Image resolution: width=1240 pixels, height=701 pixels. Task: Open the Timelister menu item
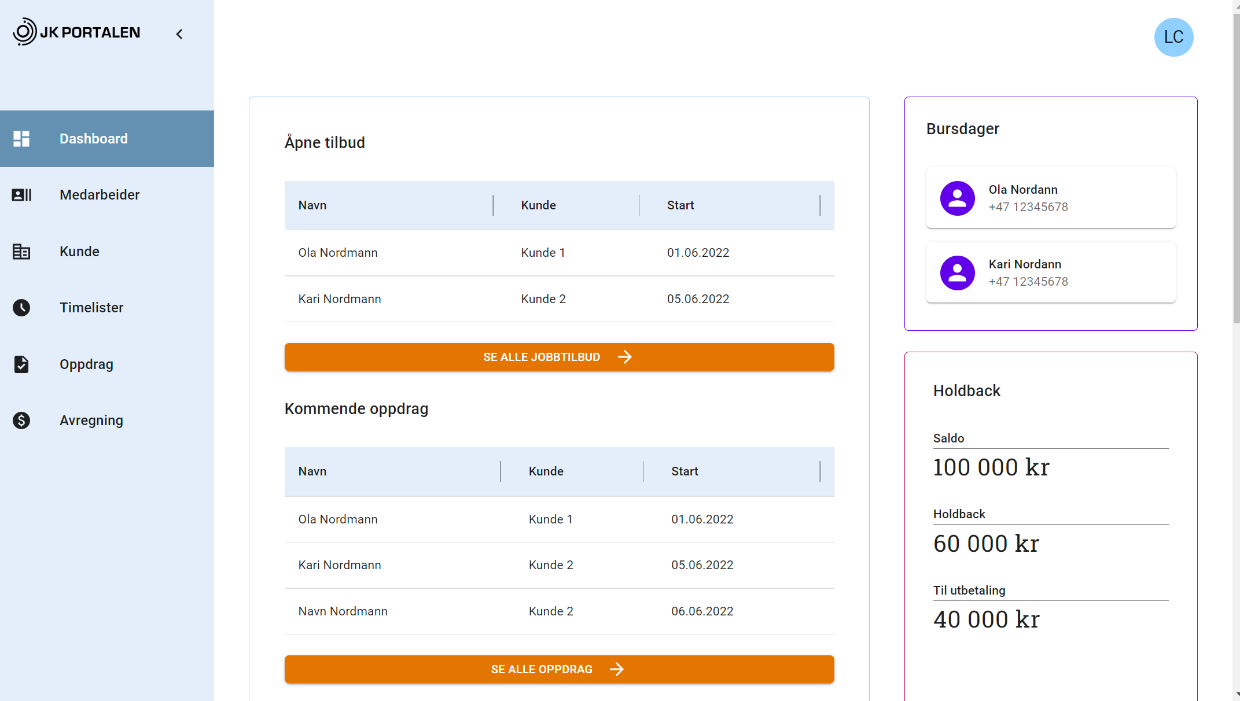pos(91,308)
